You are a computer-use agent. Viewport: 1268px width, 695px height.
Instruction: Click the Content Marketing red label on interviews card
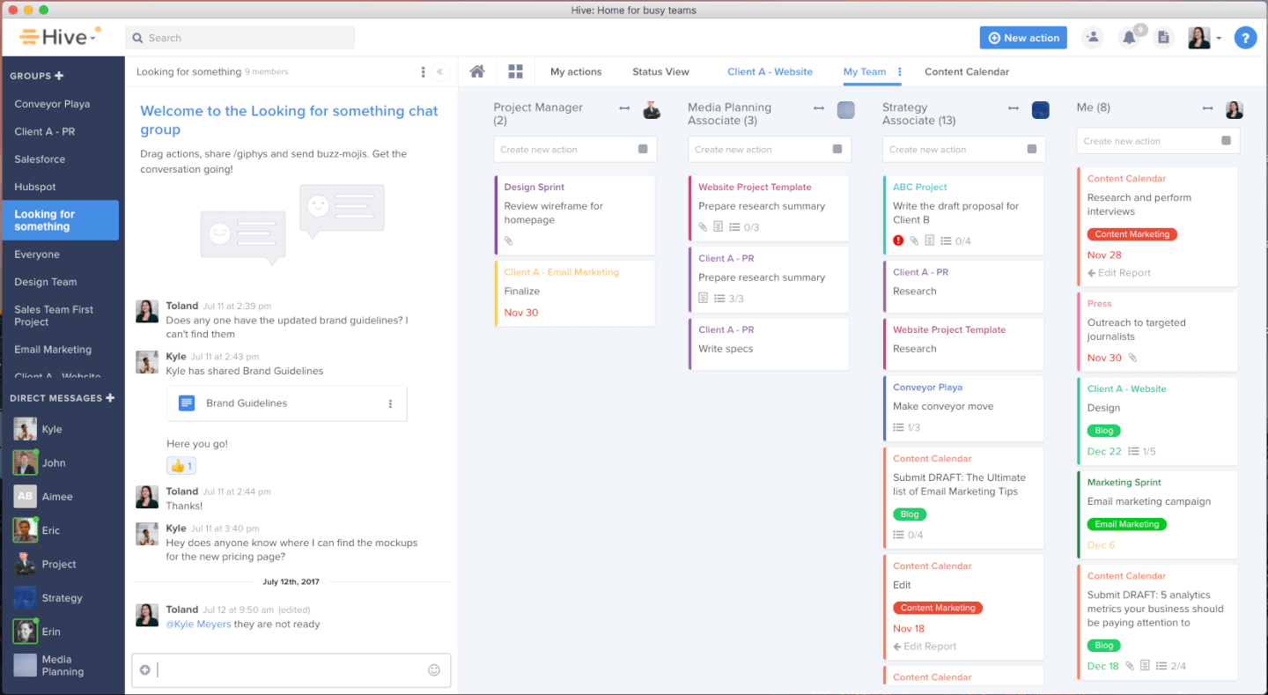coord(1132,234)
